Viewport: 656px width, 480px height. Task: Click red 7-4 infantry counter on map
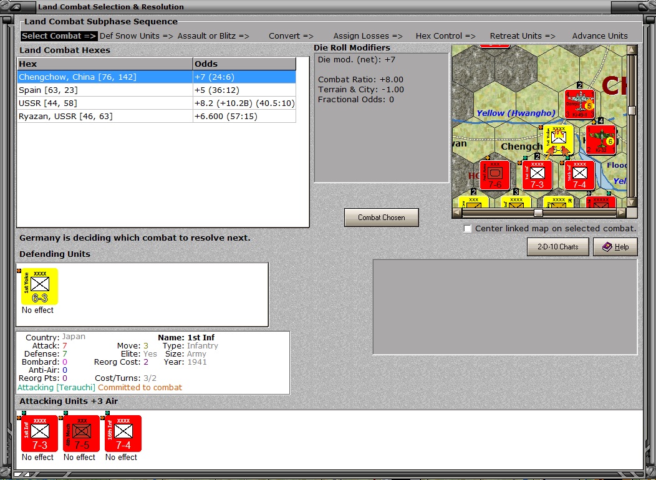[x=579, y=175]
